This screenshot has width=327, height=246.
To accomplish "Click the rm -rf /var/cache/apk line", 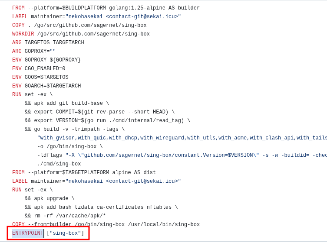I will 65,216.
